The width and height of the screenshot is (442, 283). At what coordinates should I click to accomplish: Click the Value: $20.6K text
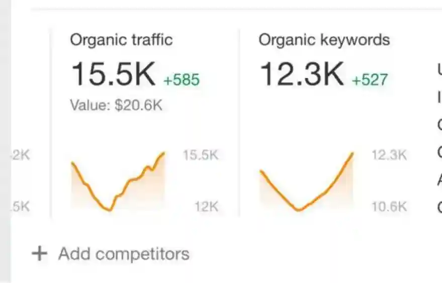[x=116, y=105]
